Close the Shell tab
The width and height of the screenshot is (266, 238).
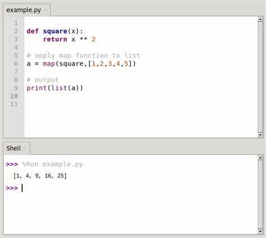[25, 149]
